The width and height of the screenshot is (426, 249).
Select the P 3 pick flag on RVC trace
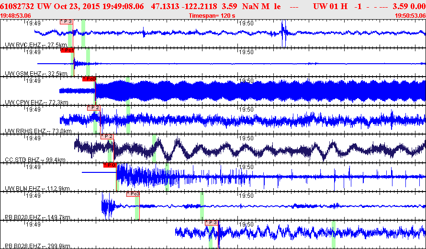click(66, 22)
